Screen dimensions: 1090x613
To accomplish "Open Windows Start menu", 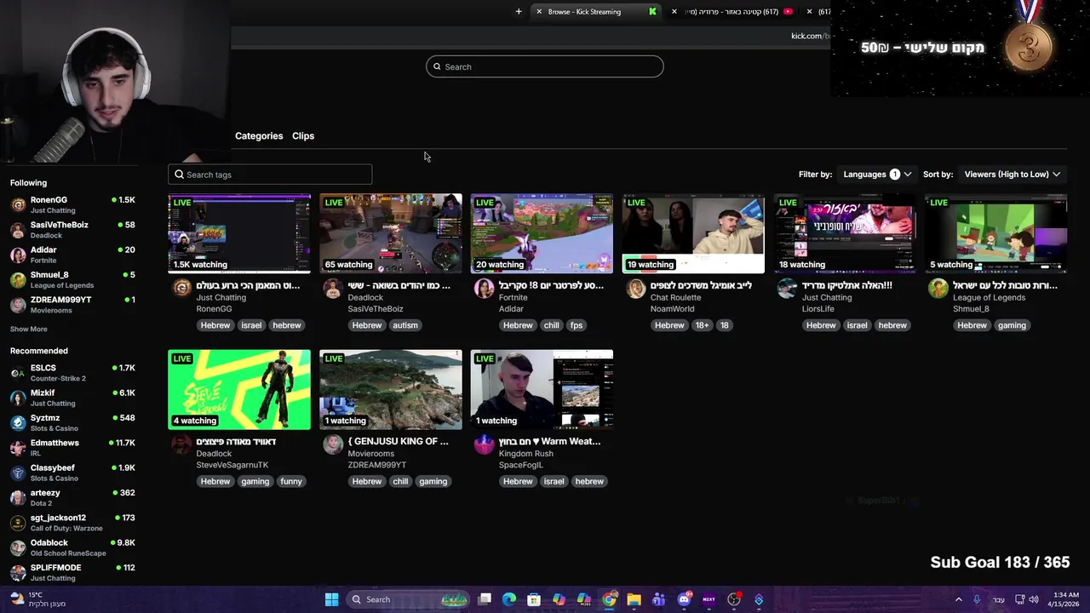I will (x=331, y=599).
